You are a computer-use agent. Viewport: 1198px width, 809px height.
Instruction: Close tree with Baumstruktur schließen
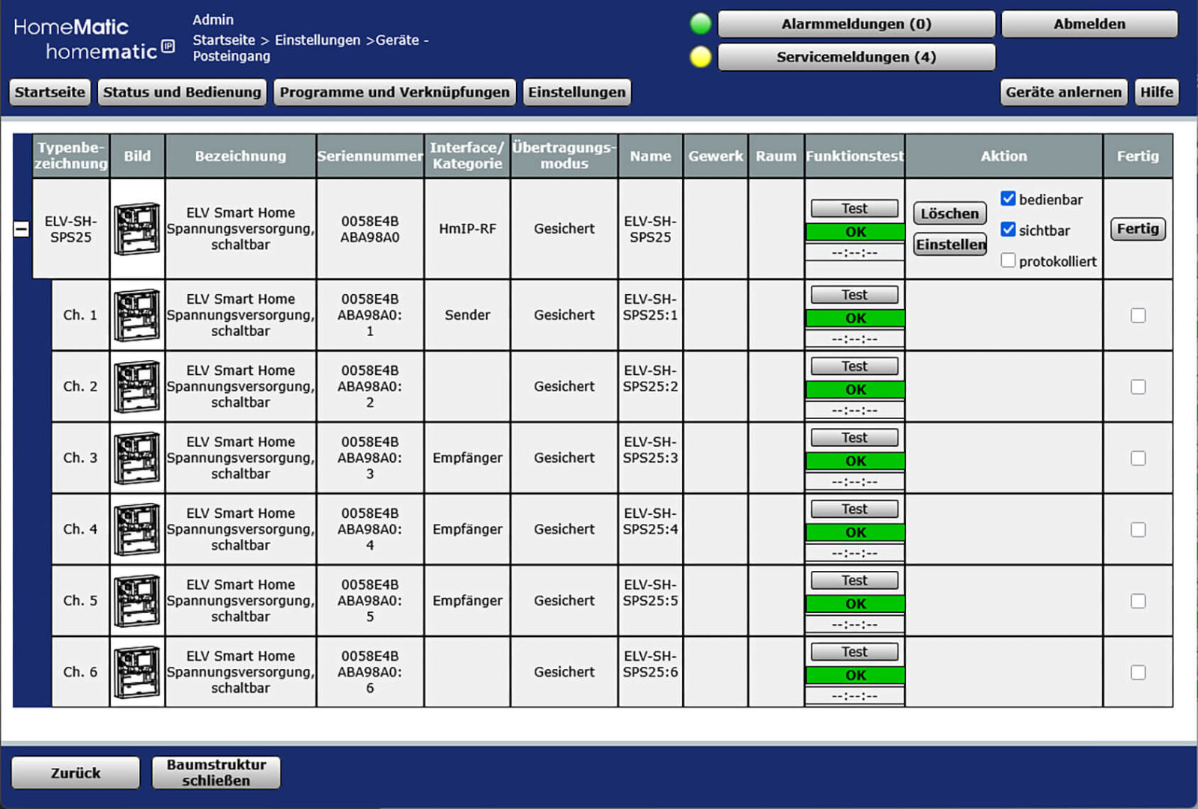(216, 772)
